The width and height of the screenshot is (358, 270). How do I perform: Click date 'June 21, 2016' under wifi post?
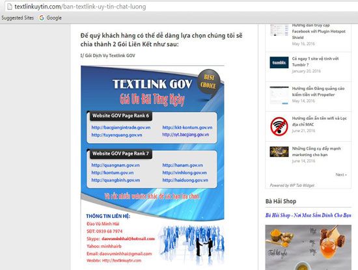click(303, 131)
